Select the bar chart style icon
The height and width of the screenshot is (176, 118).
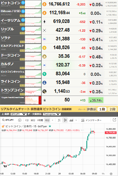(59, 120)
